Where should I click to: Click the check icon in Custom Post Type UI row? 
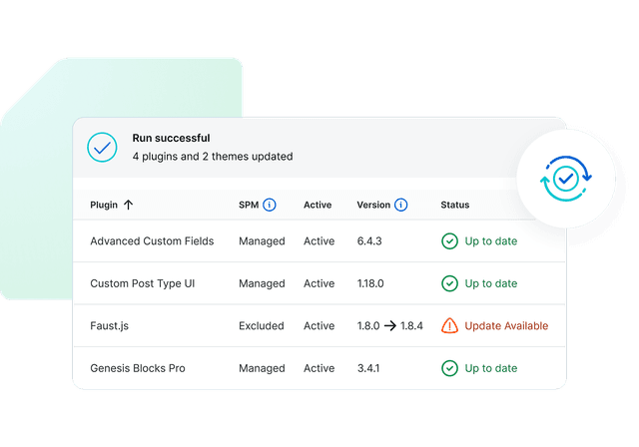449,283
